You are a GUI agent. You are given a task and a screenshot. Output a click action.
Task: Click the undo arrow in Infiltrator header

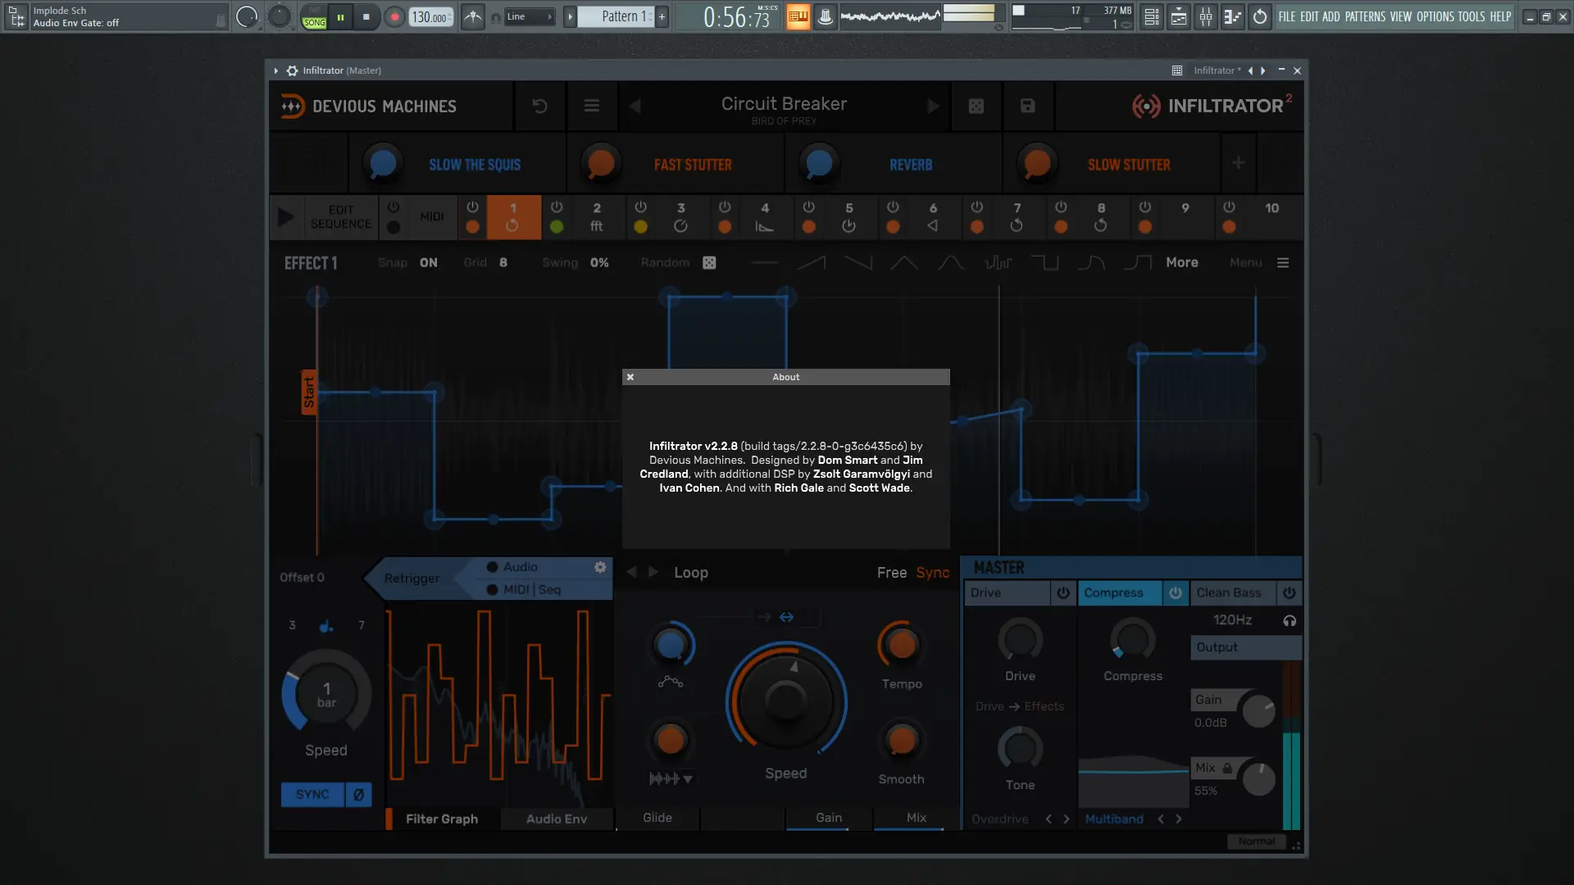(x=539, y=106)
